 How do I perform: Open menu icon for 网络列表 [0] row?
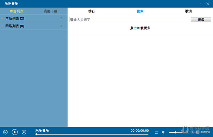tap(62, 26)
